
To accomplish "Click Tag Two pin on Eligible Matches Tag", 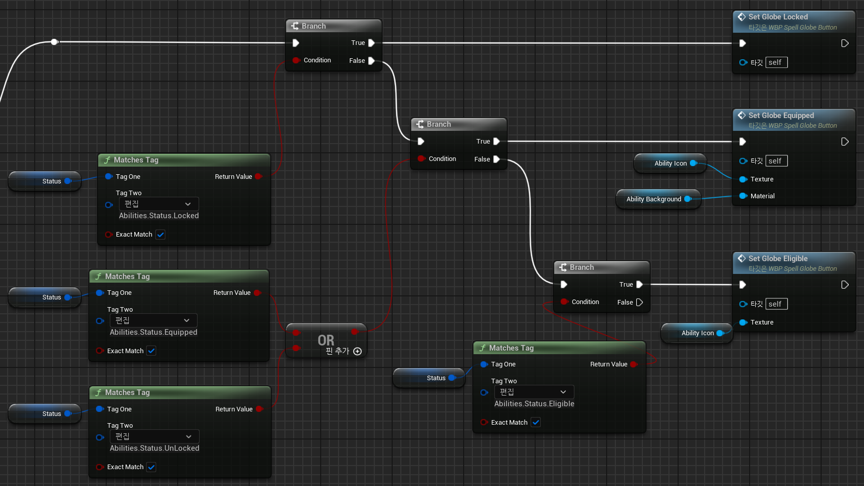I will [x=484, y=392].
